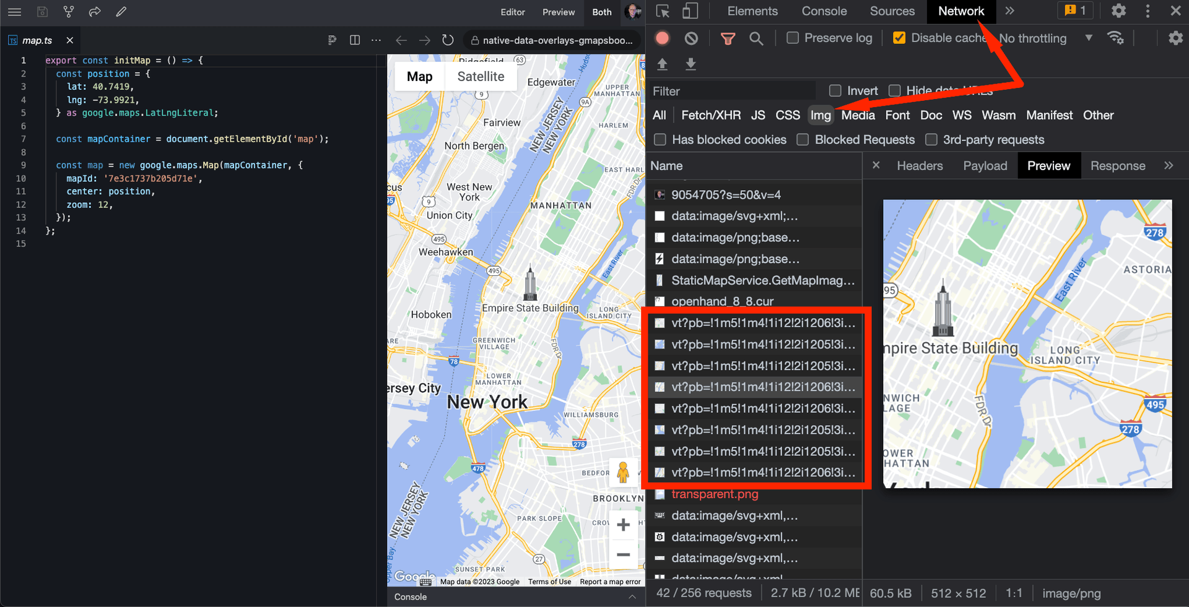This screenshot has width=1189, height=607.
Task: Switch to the Elements tab
Action: click(752, 11)
